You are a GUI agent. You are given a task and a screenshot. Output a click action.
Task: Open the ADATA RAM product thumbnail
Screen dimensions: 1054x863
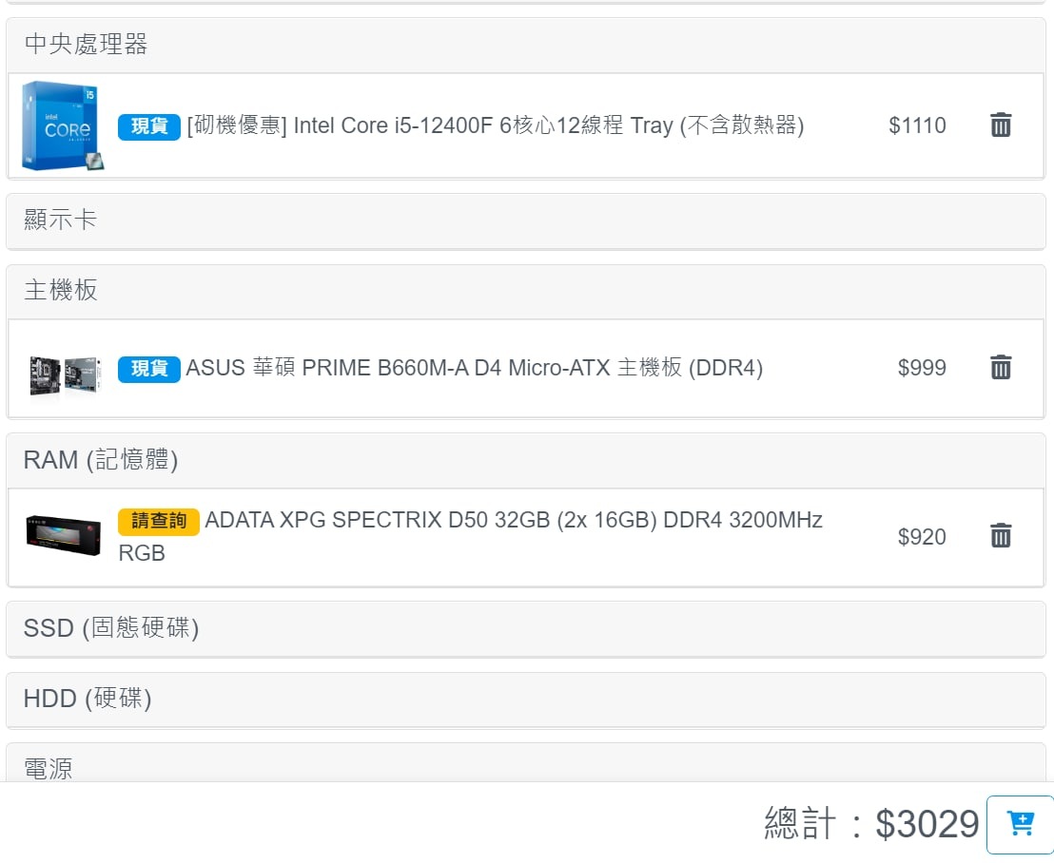63,535
